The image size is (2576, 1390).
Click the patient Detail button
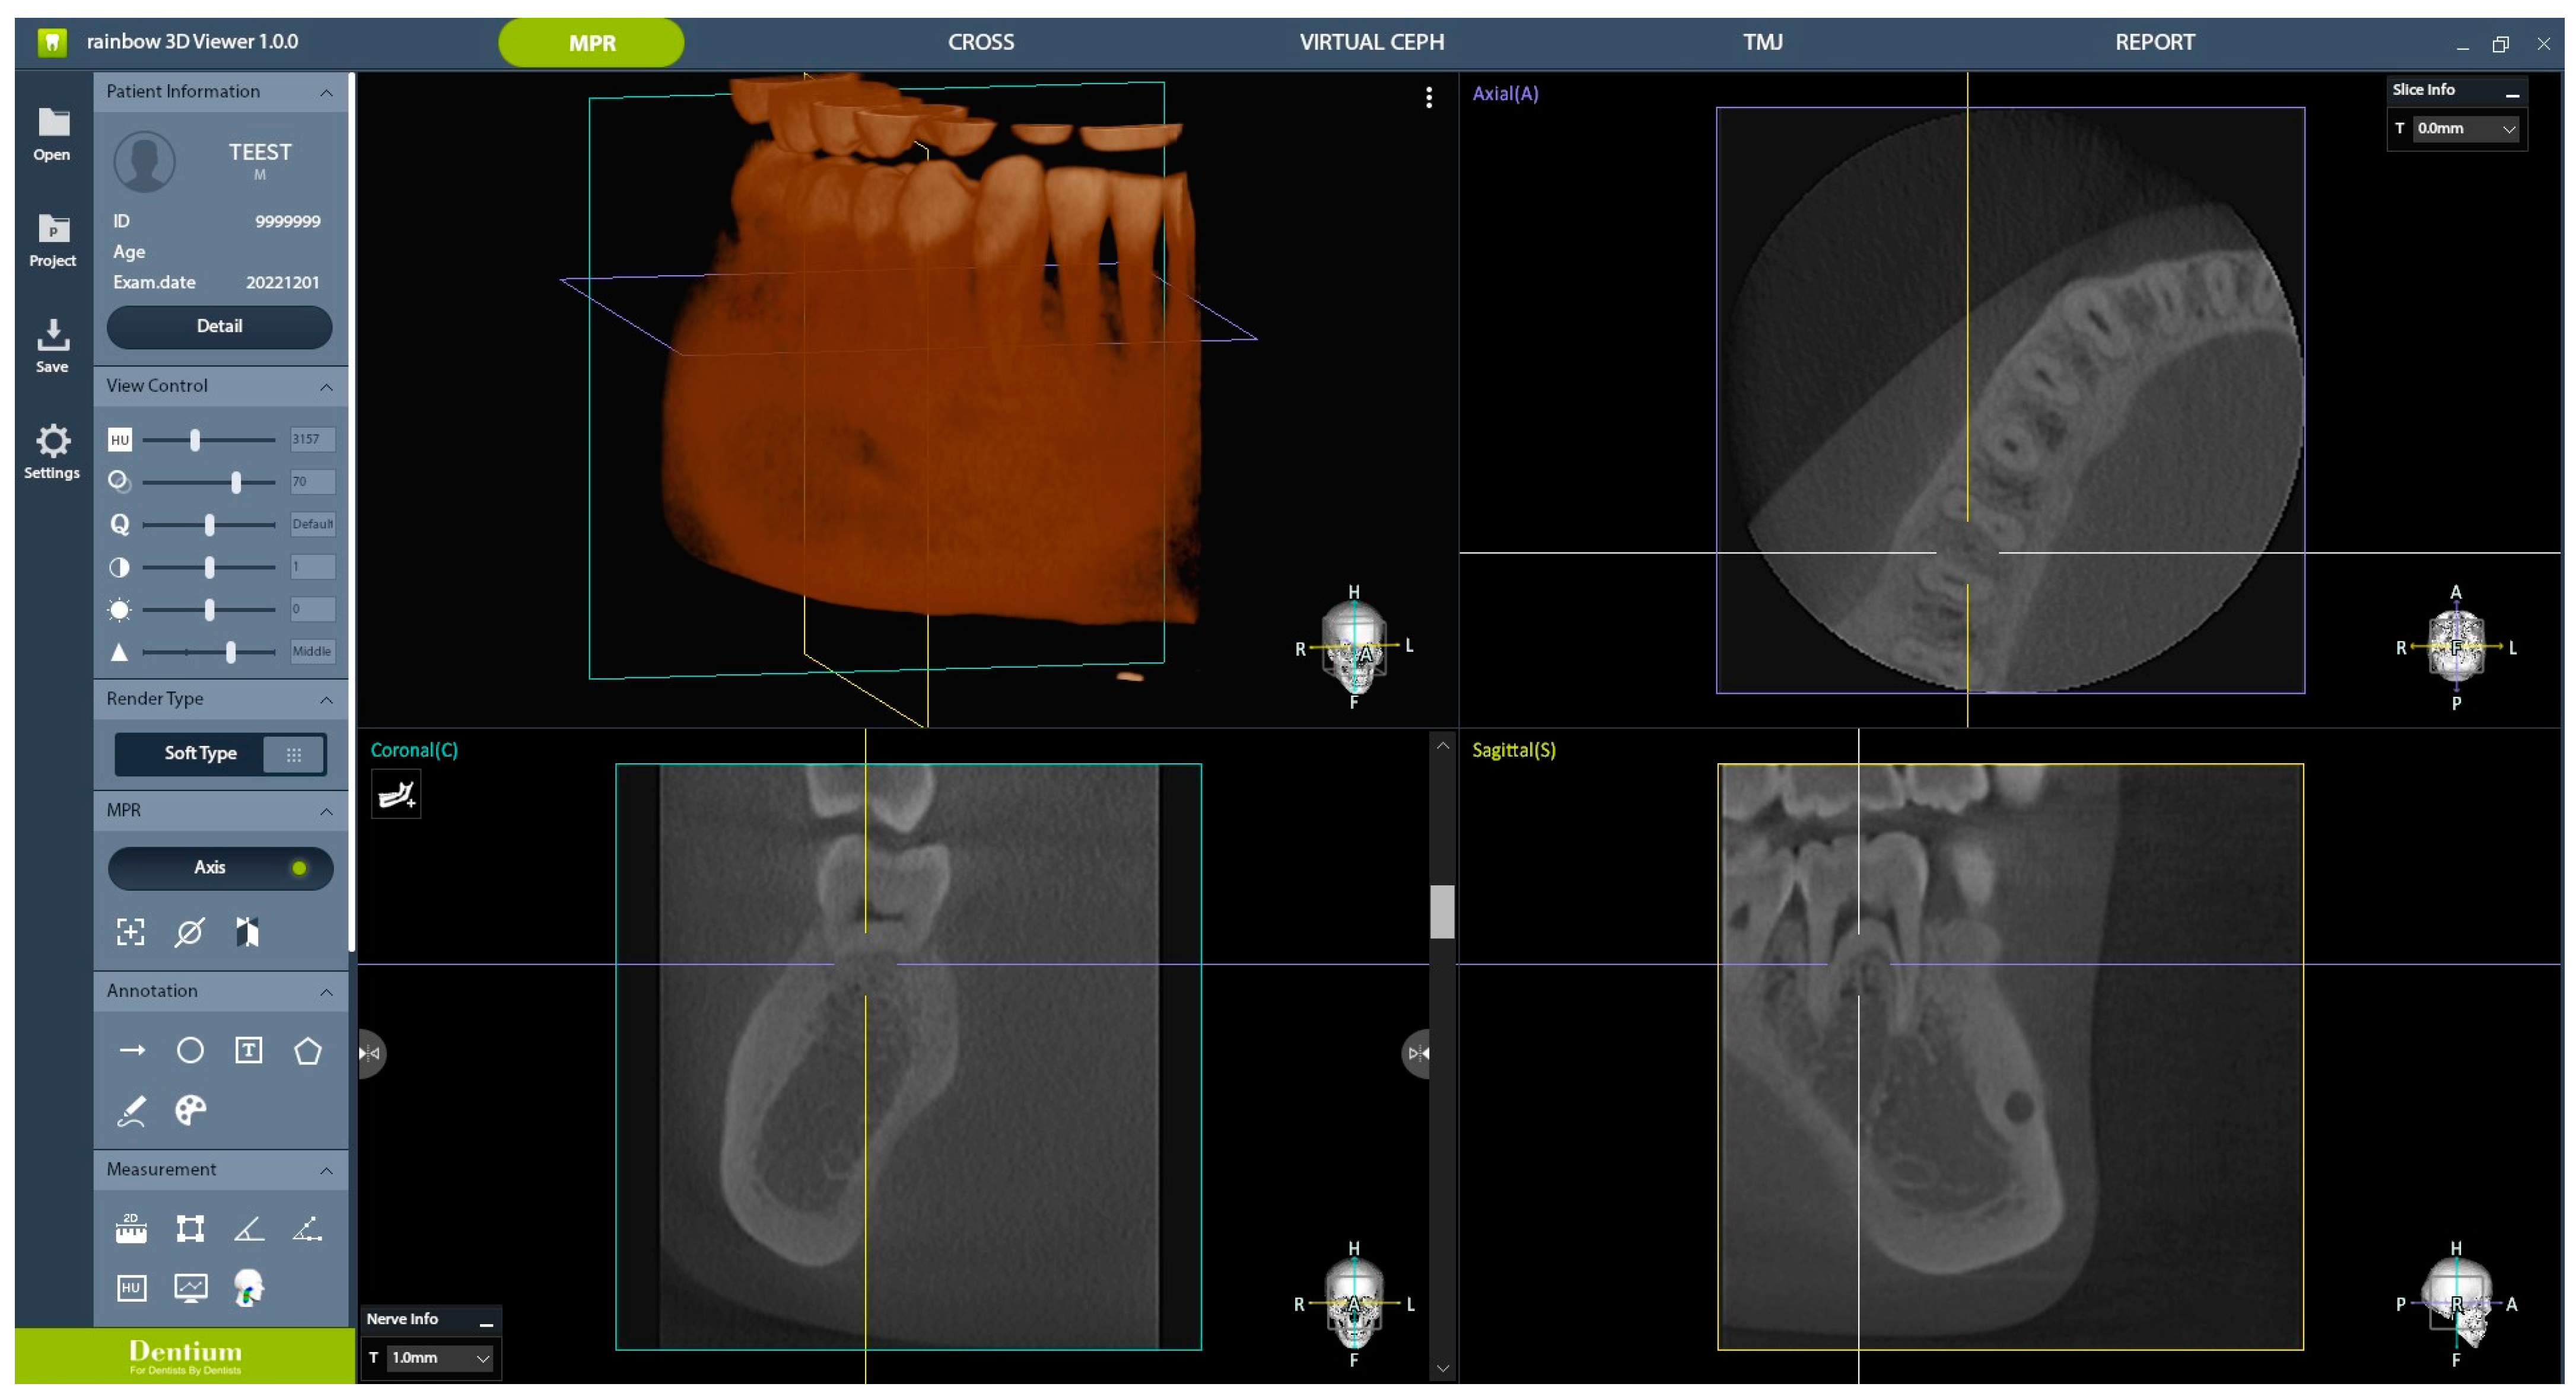219,327
